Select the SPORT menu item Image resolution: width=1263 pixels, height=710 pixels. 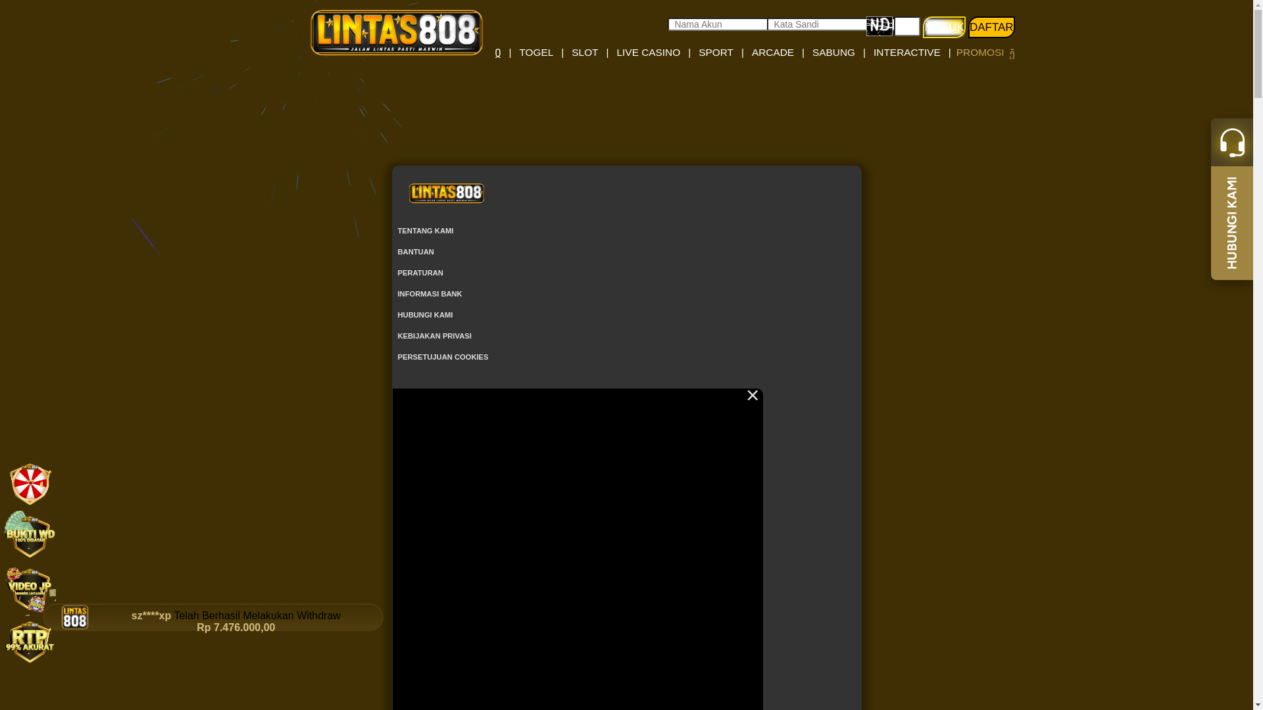pyautogui.click(x=716, y=53)
